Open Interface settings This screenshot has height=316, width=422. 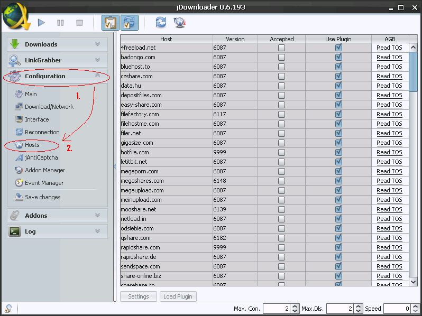(x=32, y=119)
